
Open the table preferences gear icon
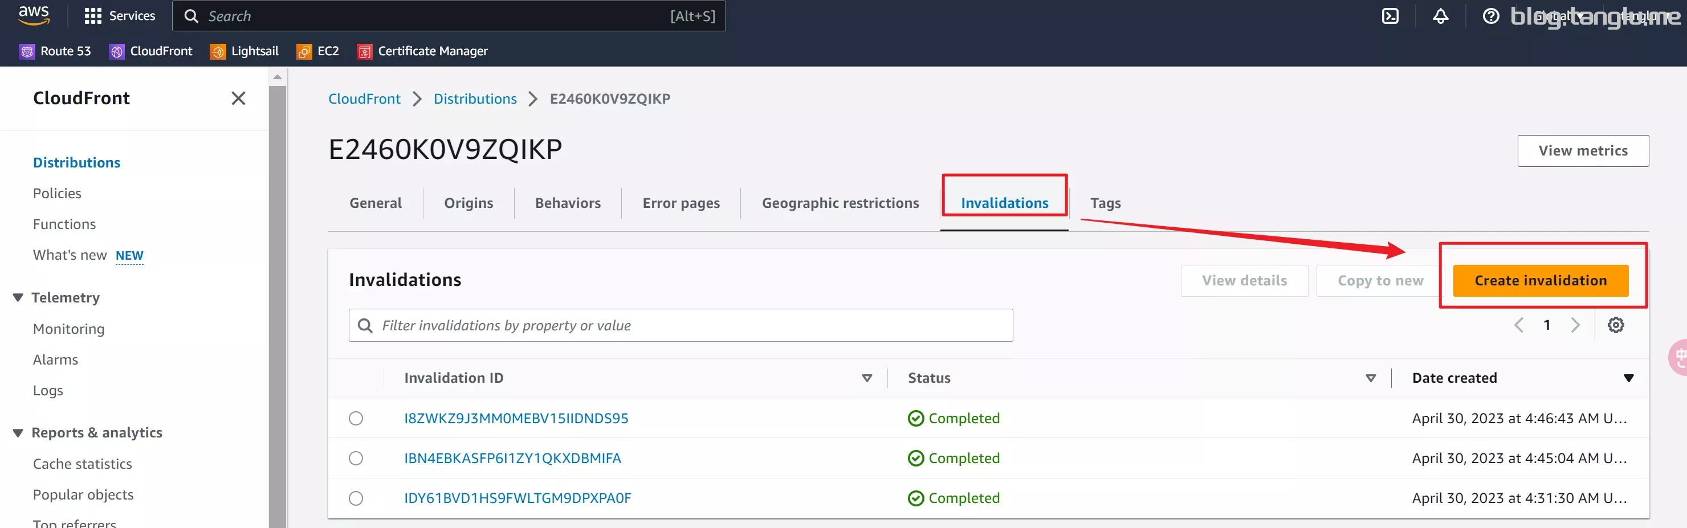(1616, 325)
